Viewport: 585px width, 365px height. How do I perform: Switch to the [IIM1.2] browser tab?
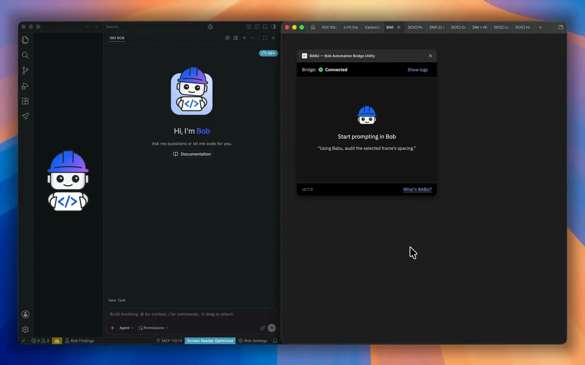[437, 27]
